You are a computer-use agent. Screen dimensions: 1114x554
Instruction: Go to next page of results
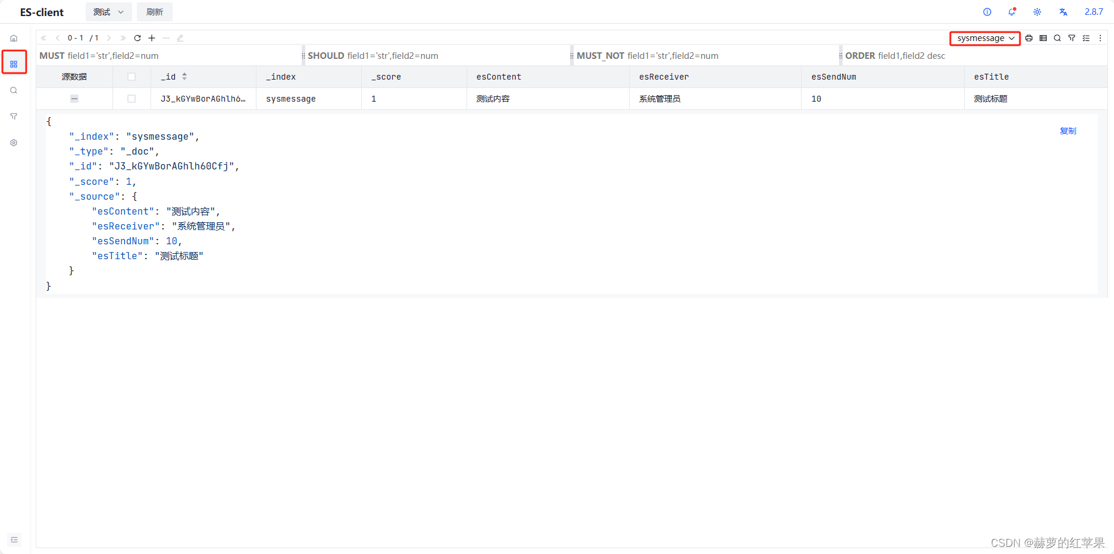pyautogui.click(x=109, y=38)
